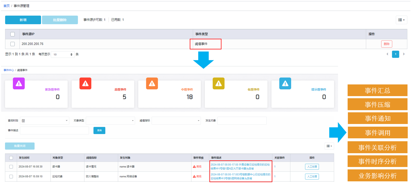Toggle select-all checkbox in event source table header

(x=13, y=34)
